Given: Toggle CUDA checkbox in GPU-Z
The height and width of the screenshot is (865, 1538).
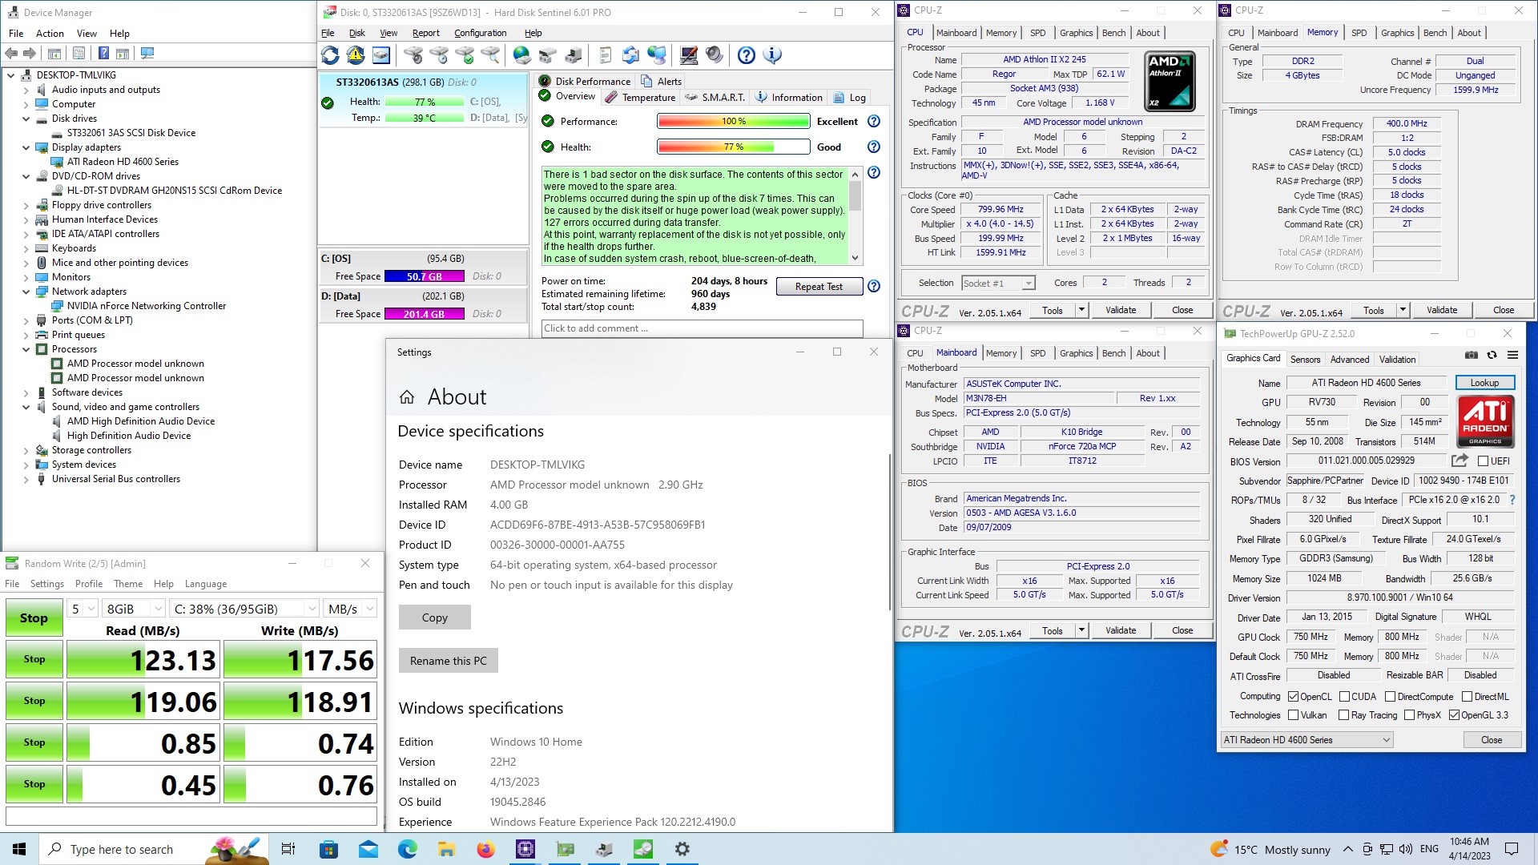Looking at the screenshot, I should pos(1345,697).
